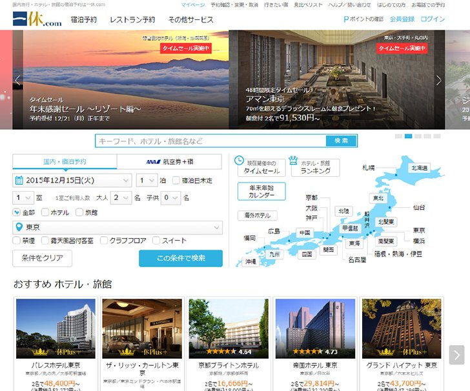Enable the 露天風呂付客室 filter
This screenshot has width=470, height=391.
(x=45, y=240)
